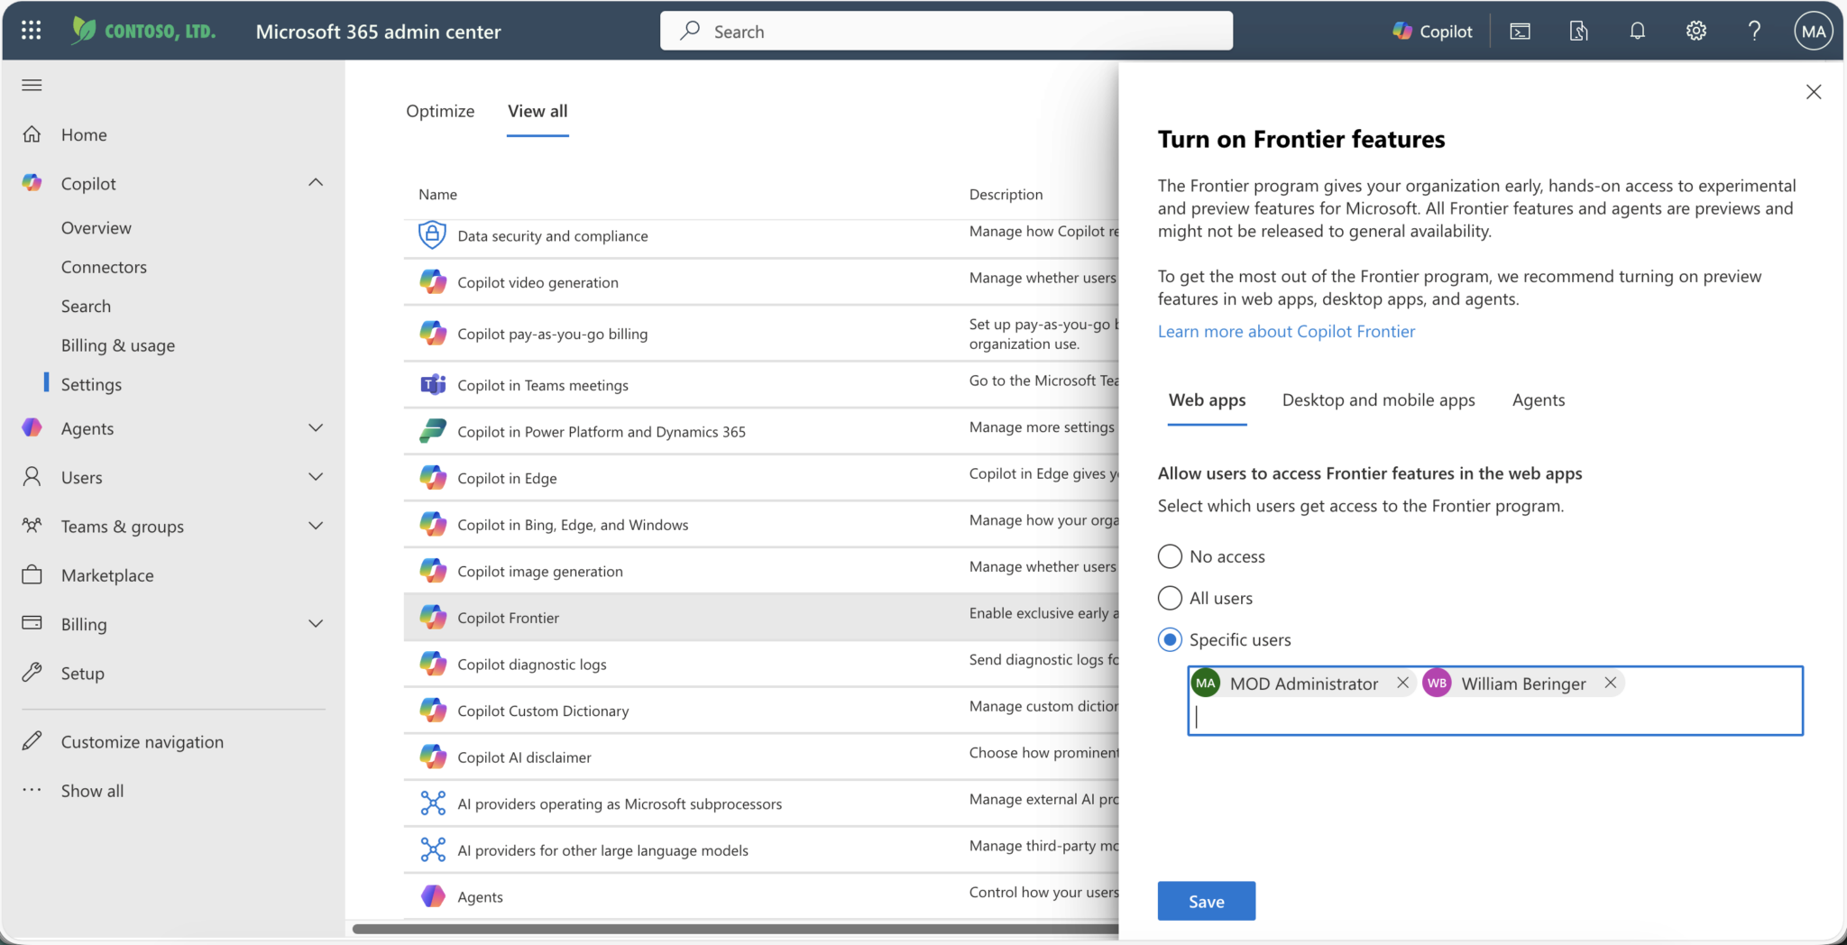
Task: Open the settings gear icon
Action: coord(1696,31)
